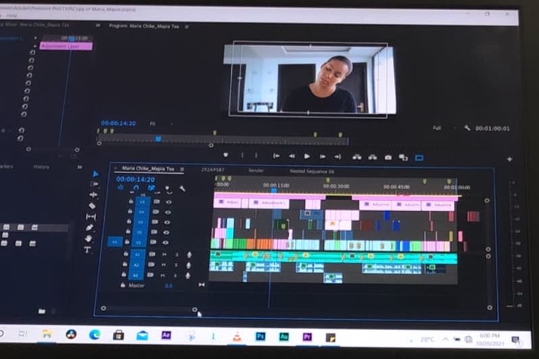Click the Export Frame camera icon
The image size is (539, 359).
[x=388, y=157]
